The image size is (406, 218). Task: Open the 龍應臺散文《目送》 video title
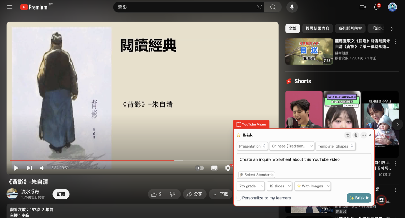362,44
